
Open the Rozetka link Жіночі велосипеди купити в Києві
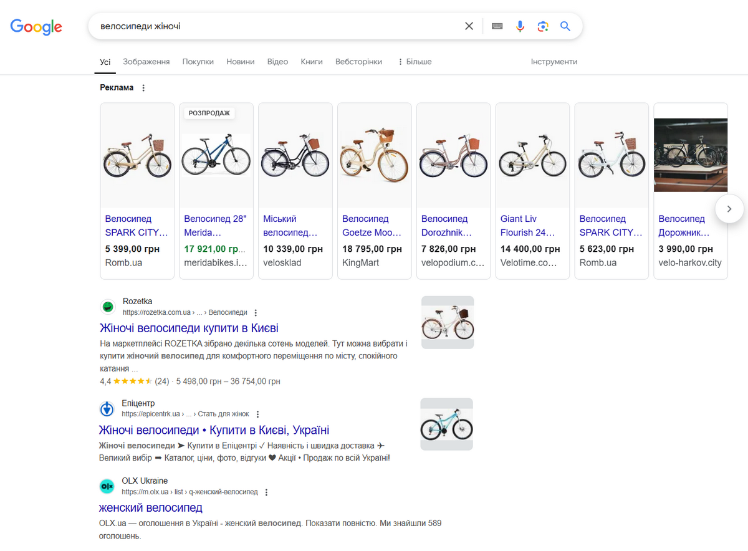point(189,328)
